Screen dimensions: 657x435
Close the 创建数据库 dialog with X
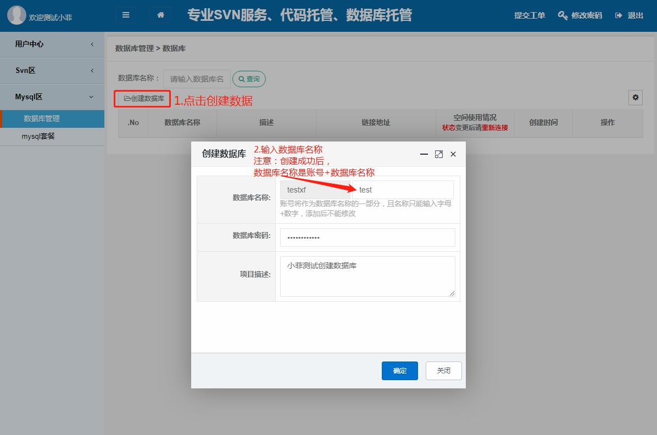[x=453, y=154]
